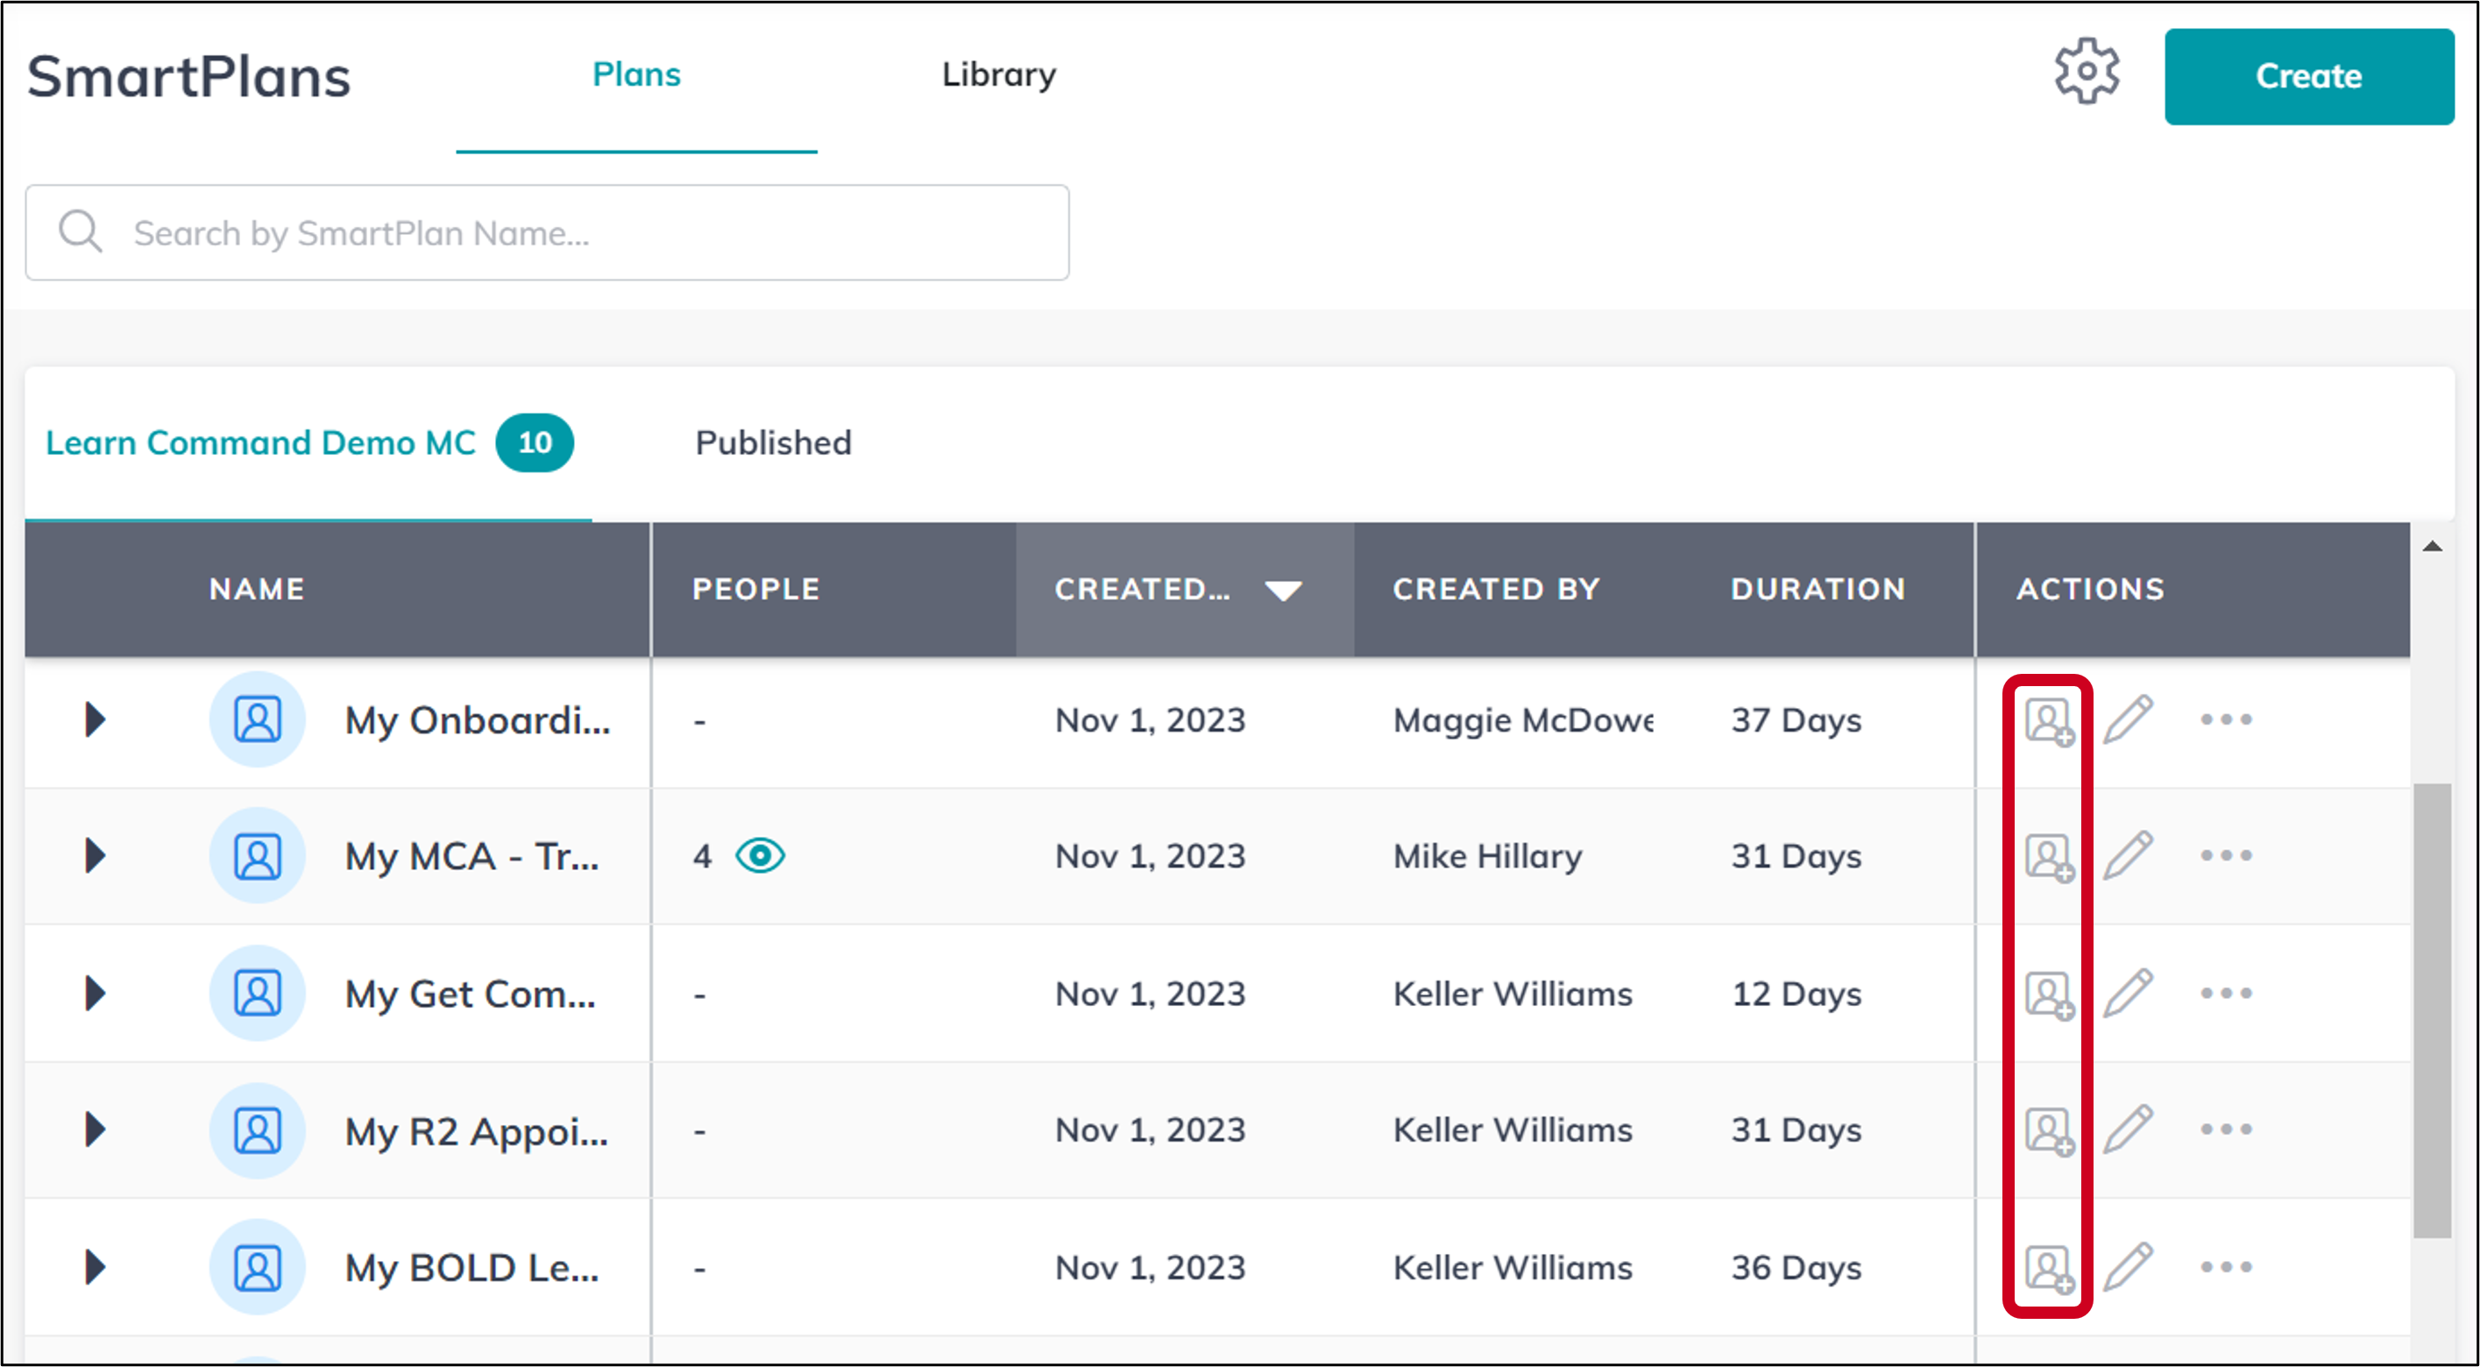This screenshot has width=2480, height=1367.
Task: Edit the My Get Com... plan with pencil
Action: point(2129,994)
